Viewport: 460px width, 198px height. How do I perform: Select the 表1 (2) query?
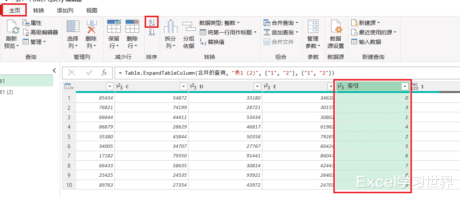26,92
